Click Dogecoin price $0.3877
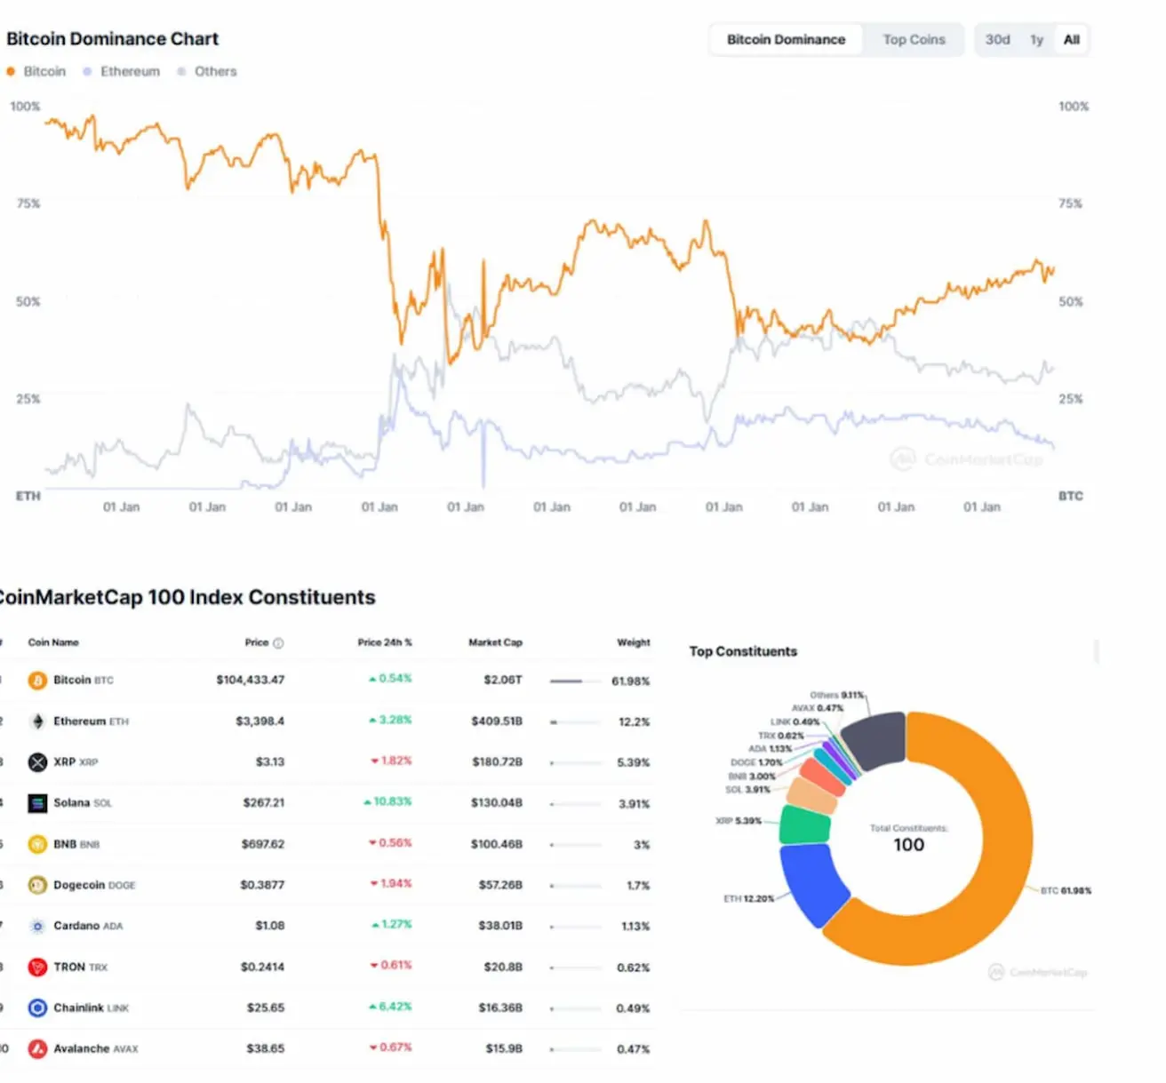 (262, 885)
